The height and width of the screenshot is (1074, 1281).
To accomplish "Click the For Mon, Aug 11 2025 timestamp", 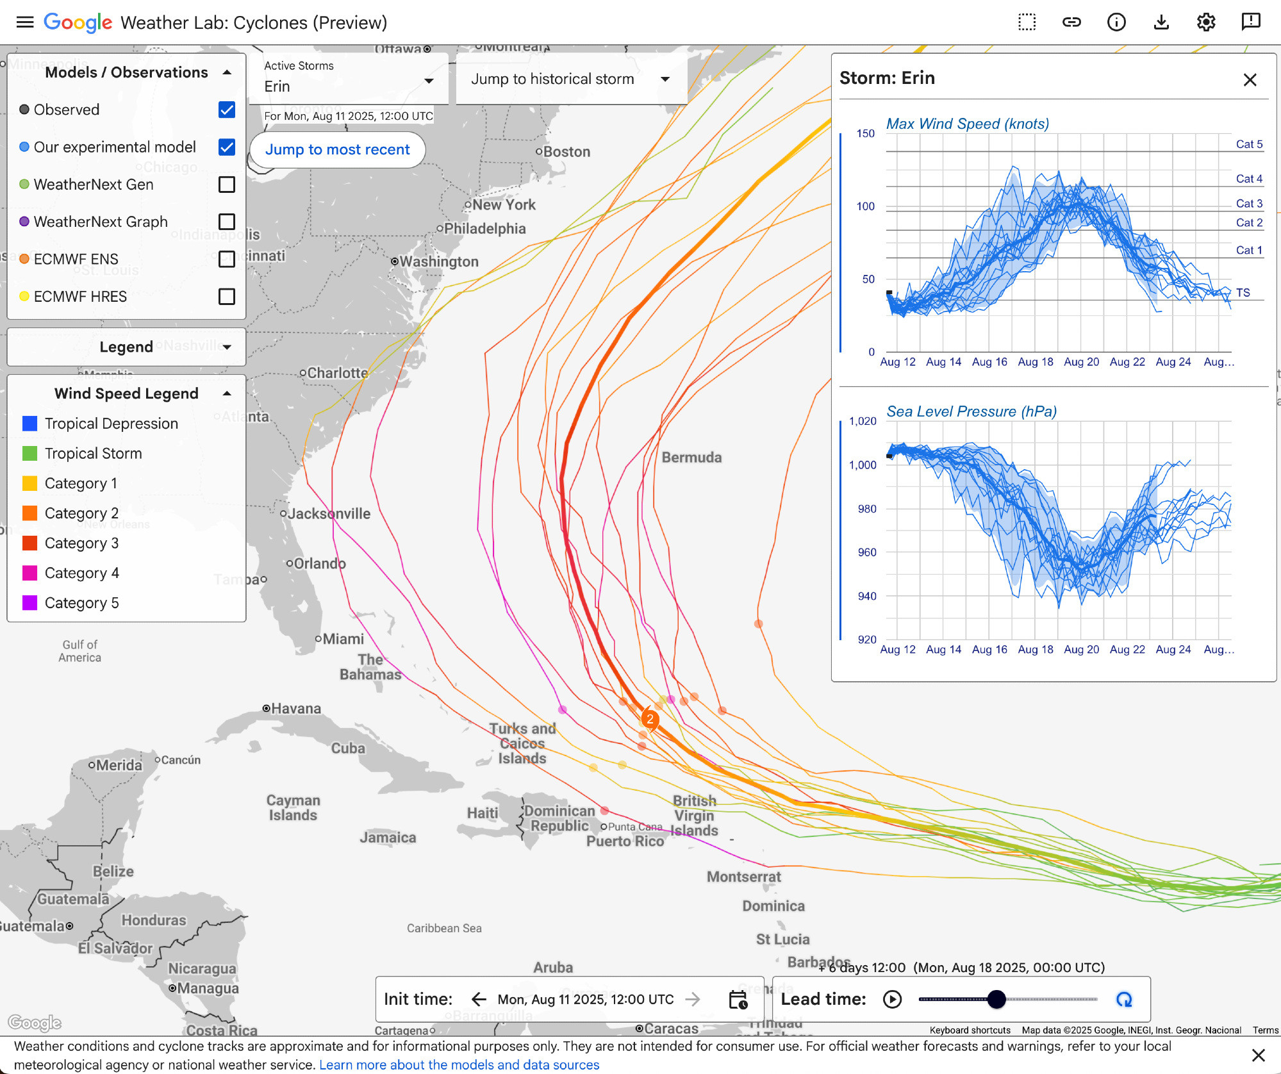I will 349,116.
